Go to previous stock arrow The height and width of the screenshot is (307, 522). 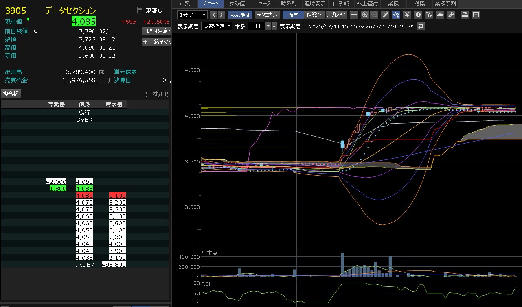[213, 15]
